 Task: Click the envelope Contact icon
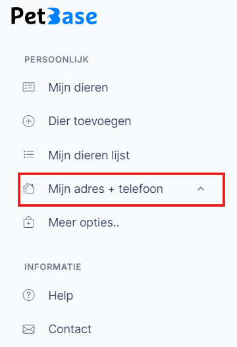[x=29, y=329]
